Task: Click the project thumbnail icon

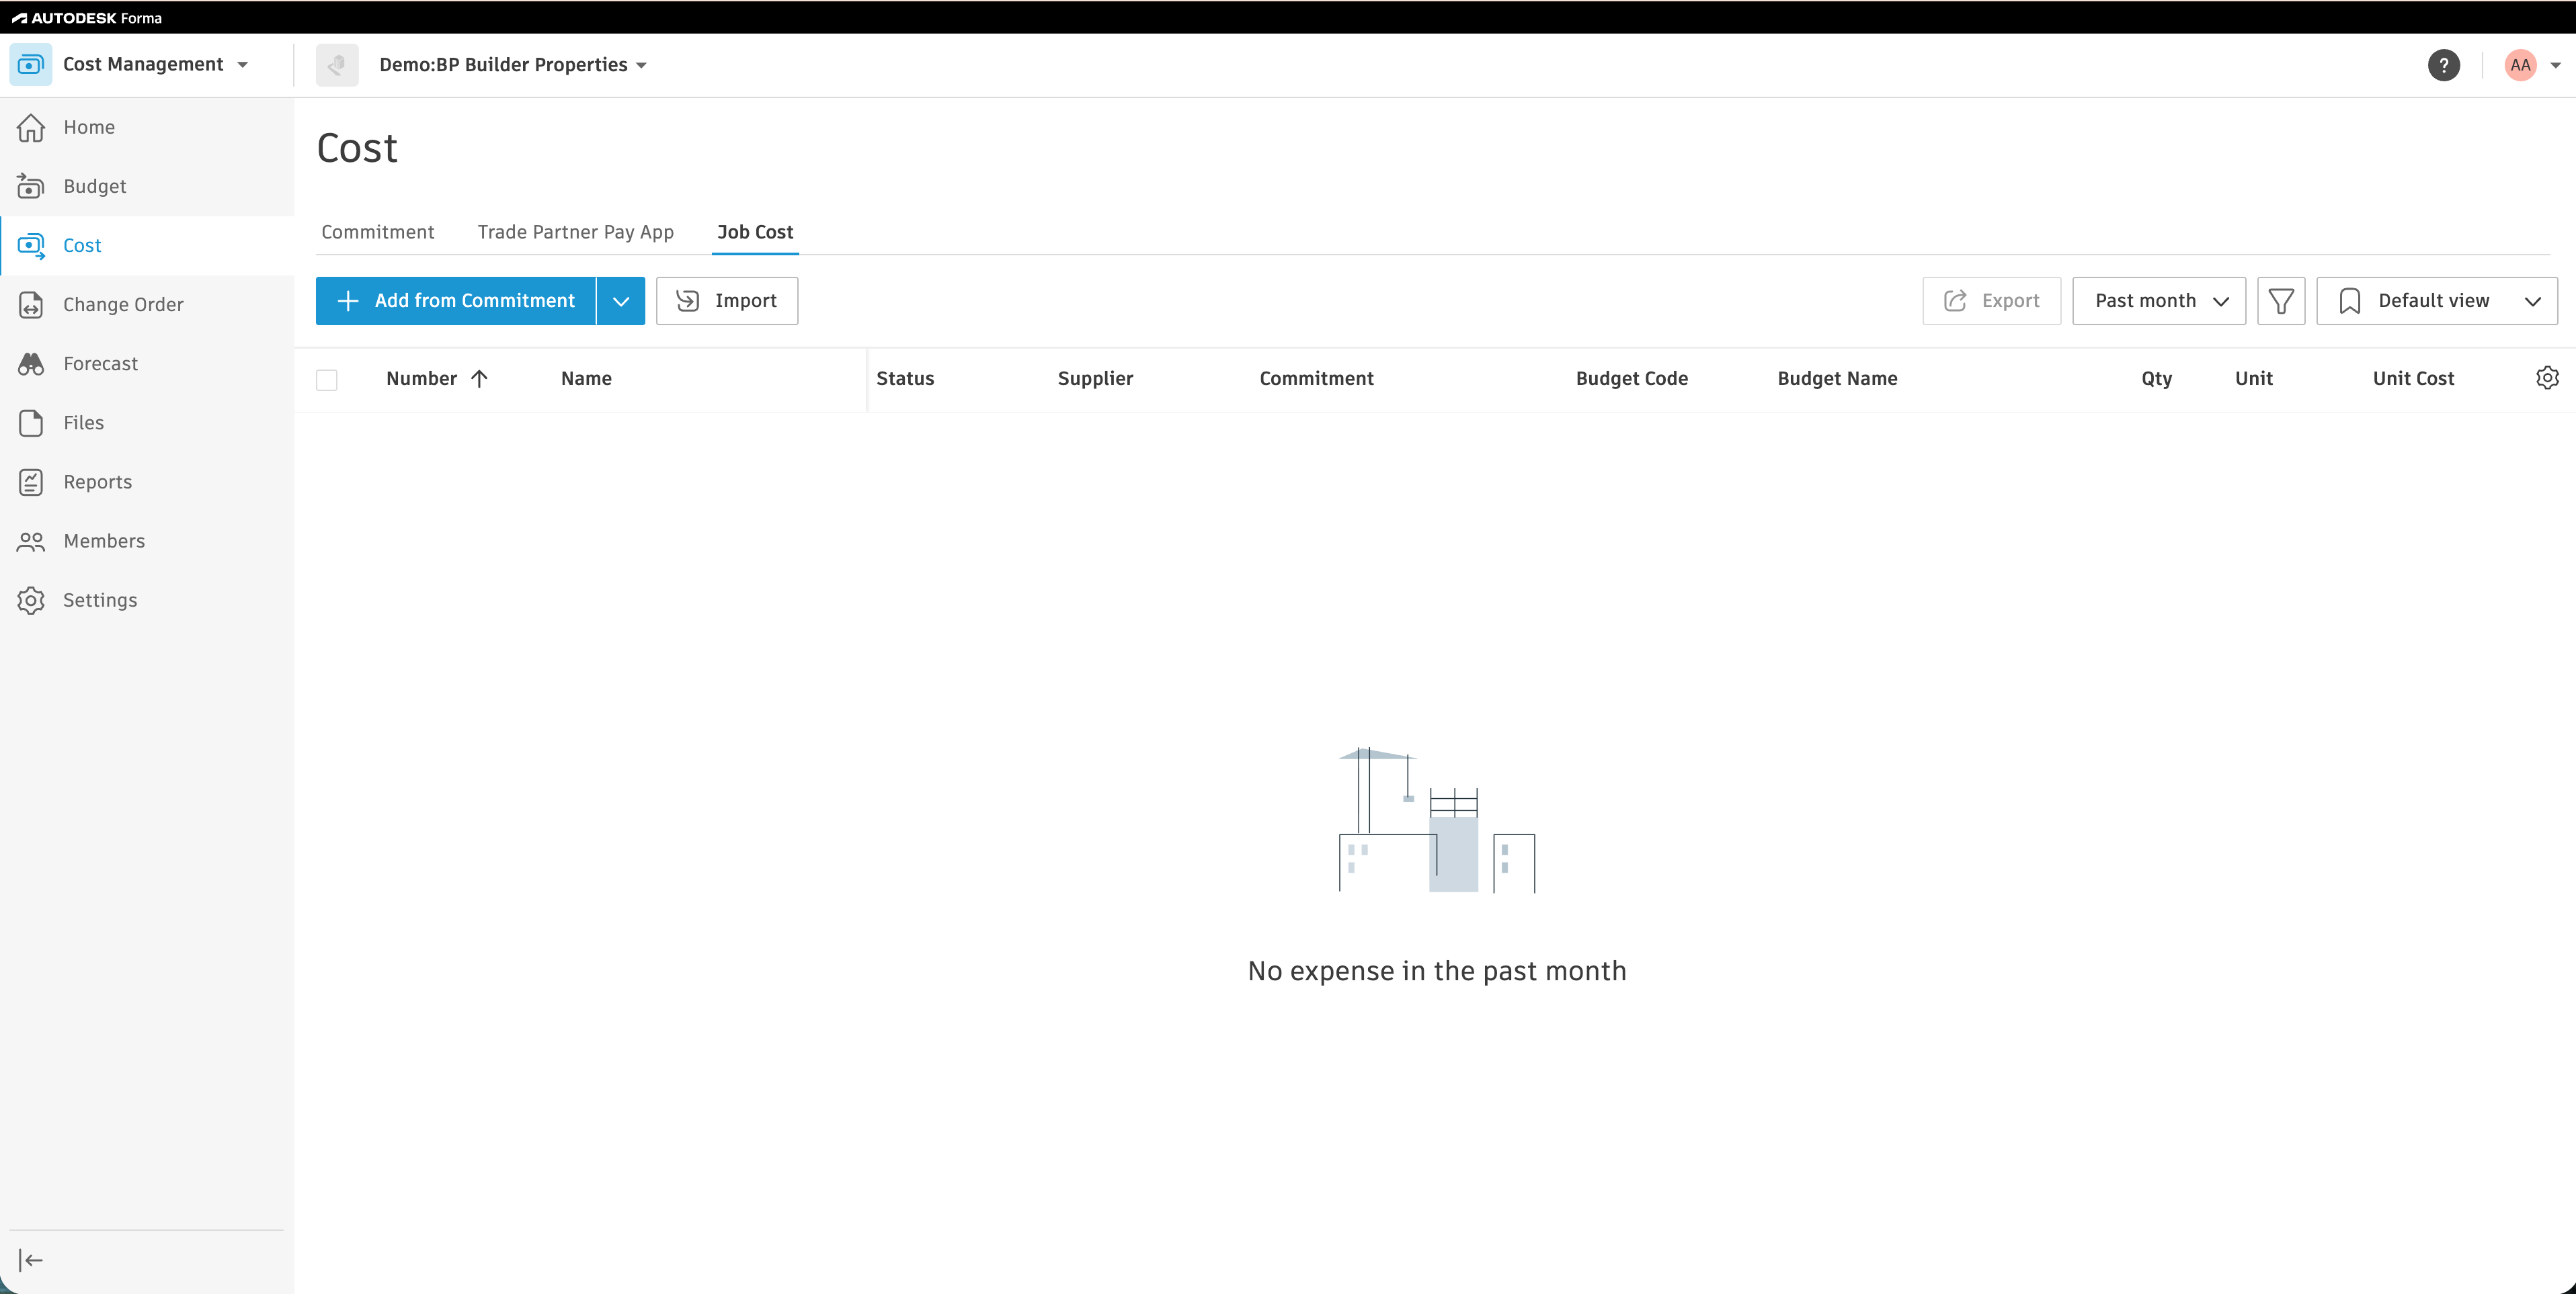Action: 337,65
